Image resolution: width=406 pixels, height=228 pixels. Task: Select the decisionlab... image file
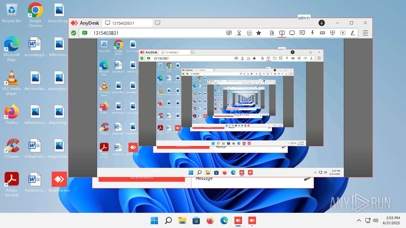pos(35,81)
